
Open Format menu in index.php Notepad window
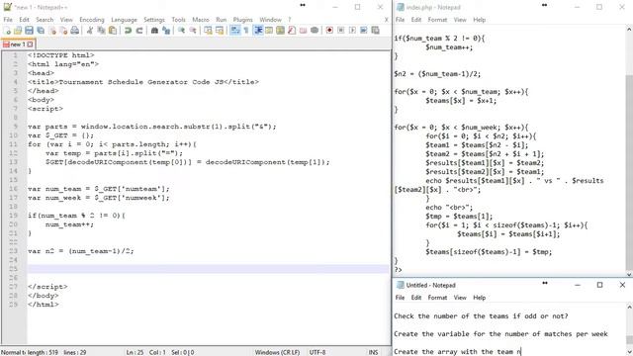click(437, 20)
